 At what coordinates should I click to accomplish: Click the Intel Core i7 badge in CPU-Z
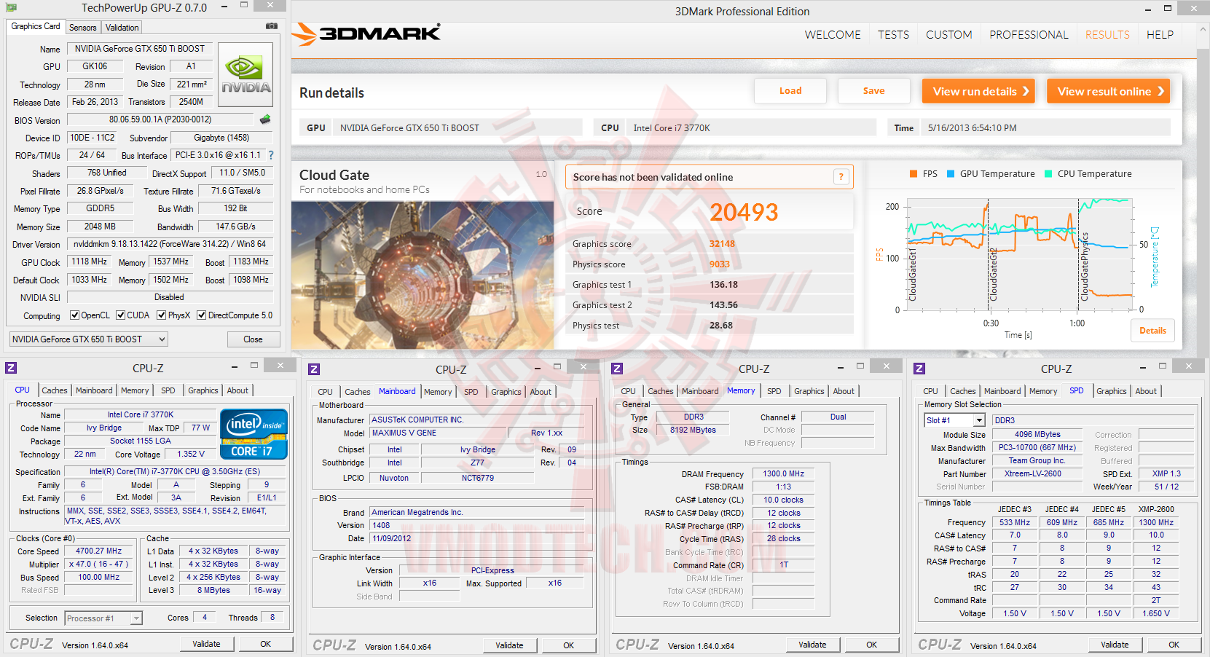tap(254, 434)
